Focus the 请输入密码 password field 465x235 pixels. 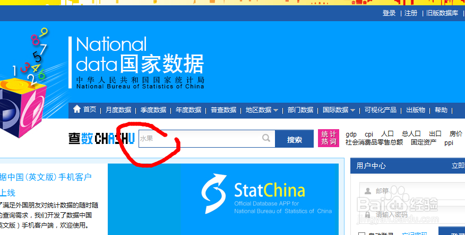point(412,214)
